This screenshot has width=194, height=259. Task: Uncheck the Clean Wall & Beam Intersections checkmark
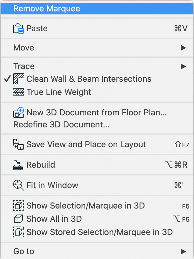click(x=7, y=78)
